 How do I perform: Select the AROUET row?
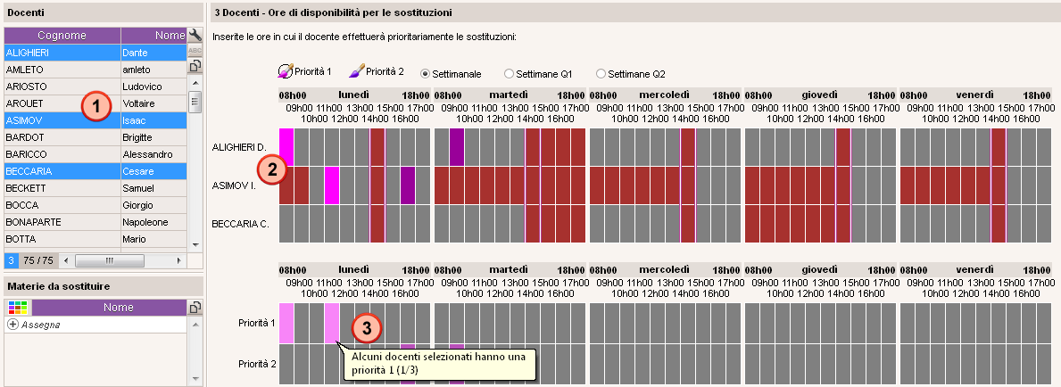coord(95,103)
